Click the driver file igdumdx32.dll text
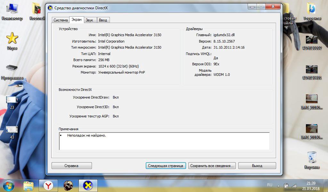The height and width of the screenshot is (192, 328). pos(224,35)
